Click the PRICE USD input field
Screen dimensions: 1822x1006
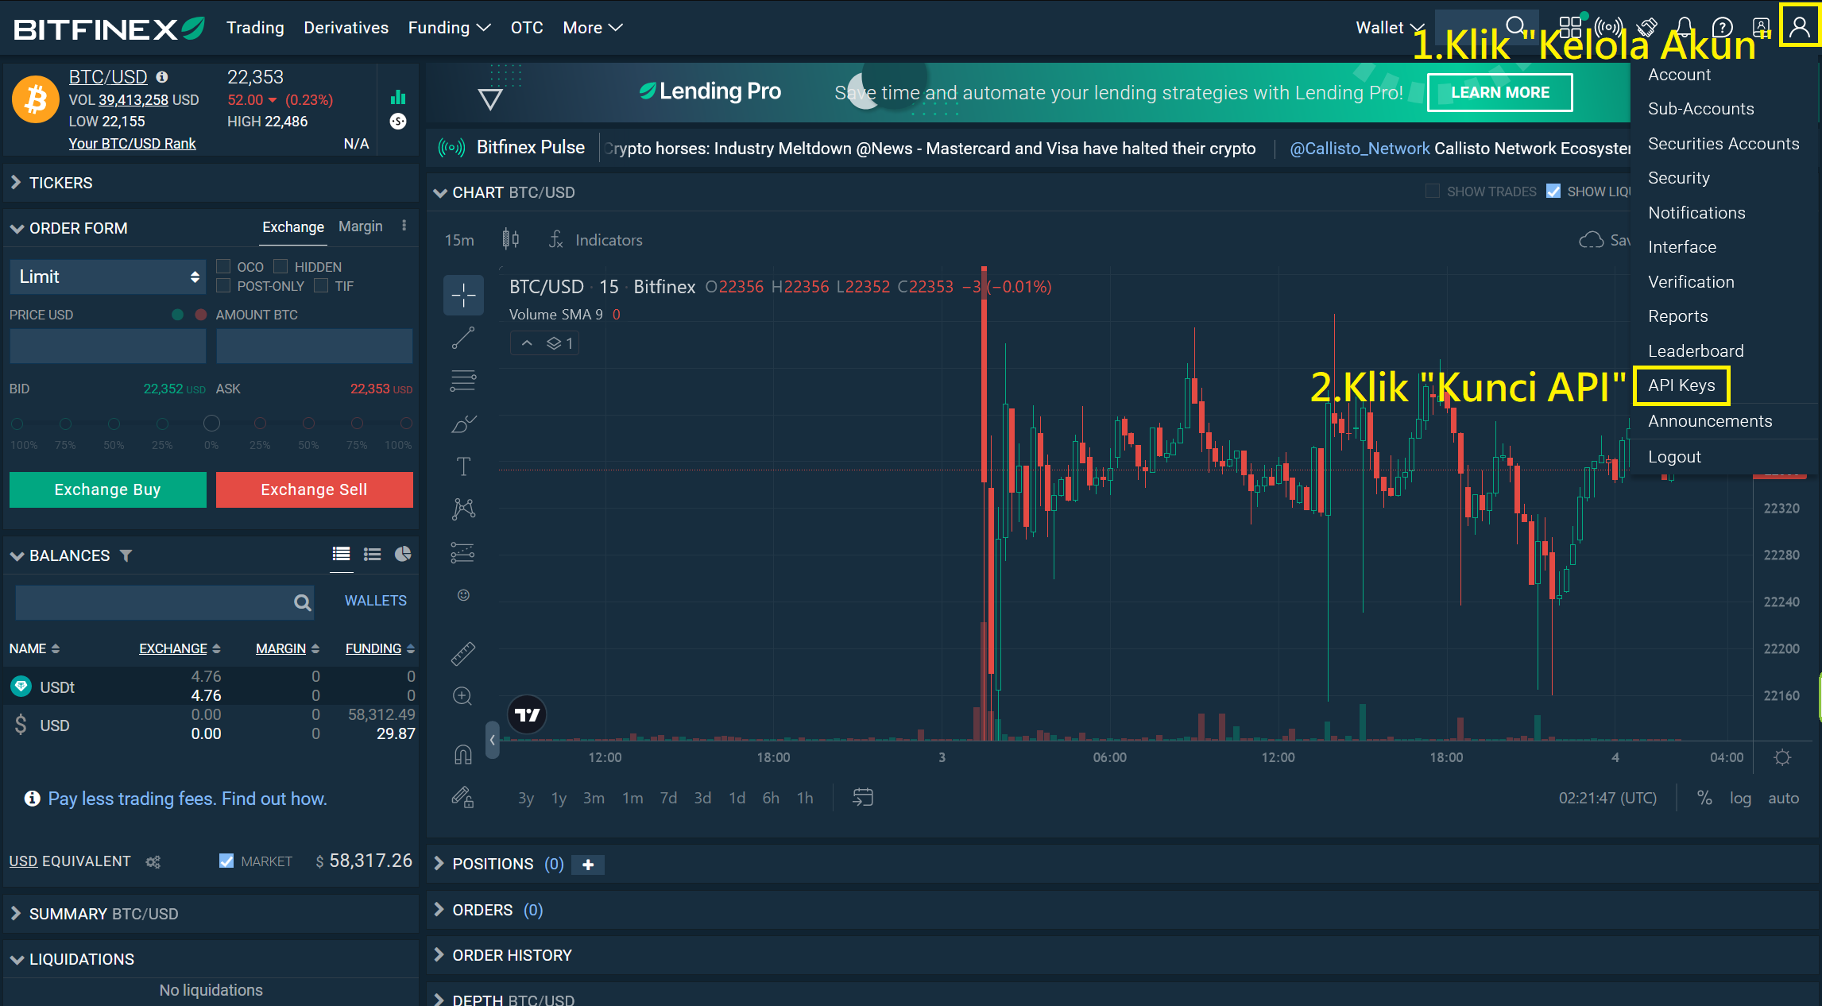107,346
